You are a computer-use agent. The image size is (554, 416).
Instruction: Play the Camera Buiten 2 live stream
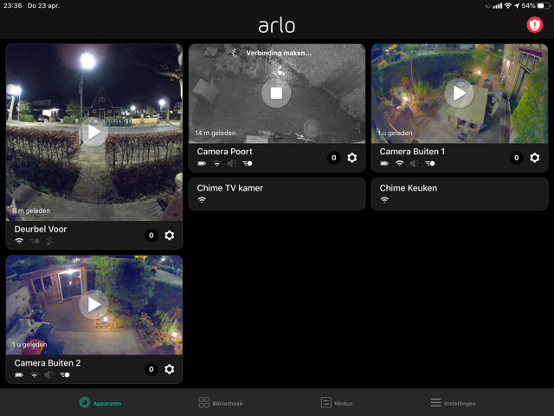94,304
